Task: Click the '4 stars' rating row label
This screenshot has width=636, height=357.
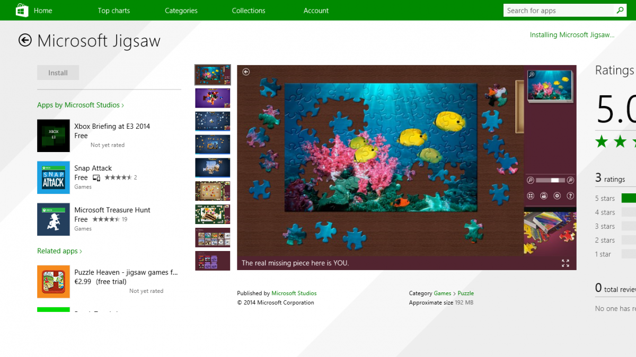Action: 605,212
